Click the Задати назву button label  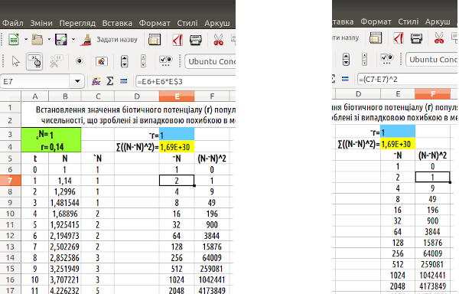[117, 40]
